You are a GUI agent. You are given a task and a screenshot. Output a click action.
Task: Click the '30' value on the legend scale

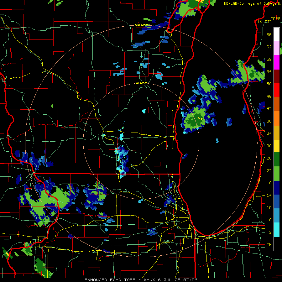click(269, 146)
